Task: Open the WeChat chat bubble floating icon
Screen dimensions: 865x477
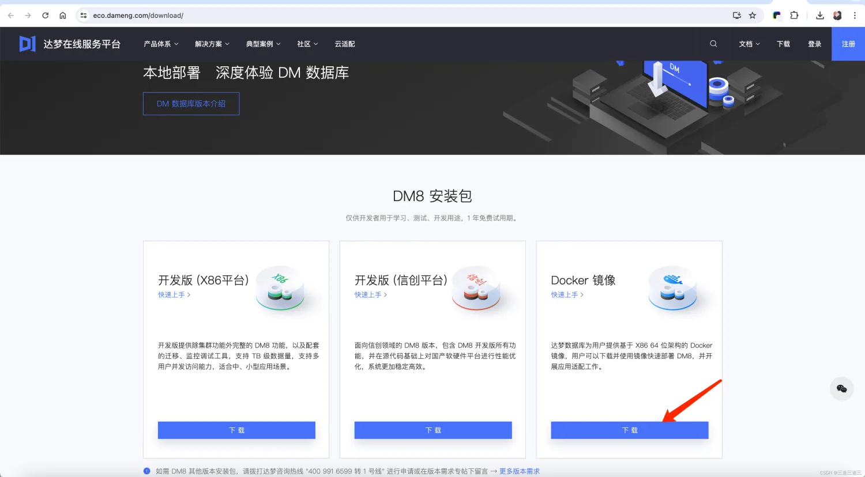Action: (x=841, y=388)
